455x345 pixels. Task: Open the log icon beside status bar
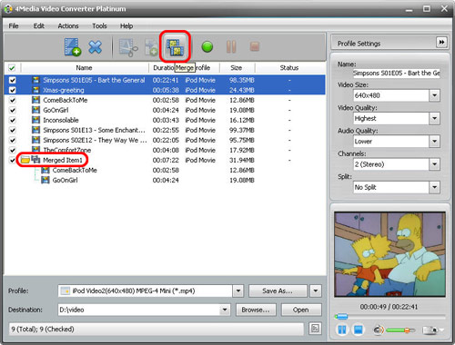click(315, 329)
